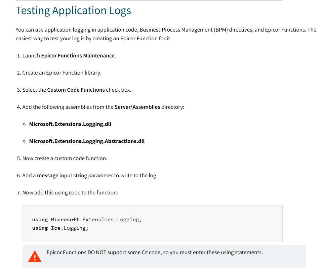Click the bold "Server\Assemblies" directory name
Viewport: 323px width, 273px height.
pyautogui.click(x=137, y=107)
